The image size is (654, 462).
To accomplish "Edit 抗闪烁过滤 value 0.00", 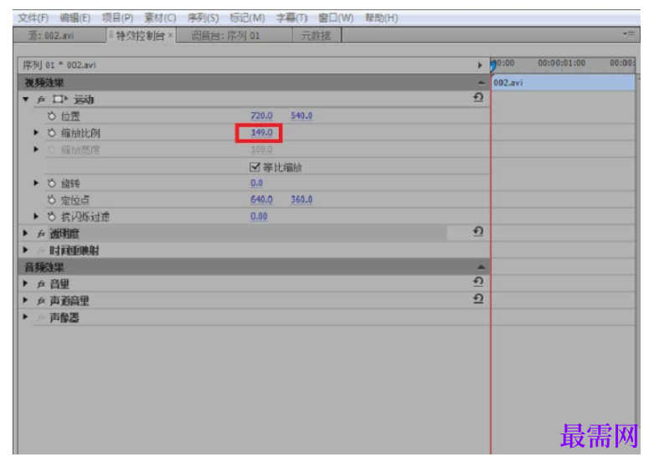I will tap(259, 217).
